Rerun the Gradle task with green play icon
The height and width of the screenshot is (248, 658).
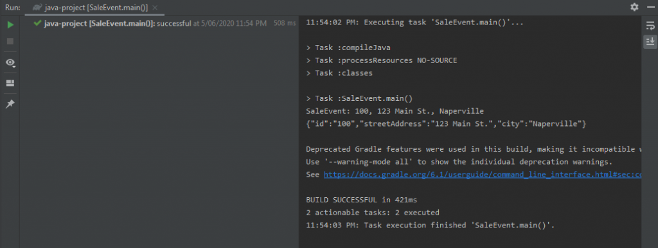[10, 25]
